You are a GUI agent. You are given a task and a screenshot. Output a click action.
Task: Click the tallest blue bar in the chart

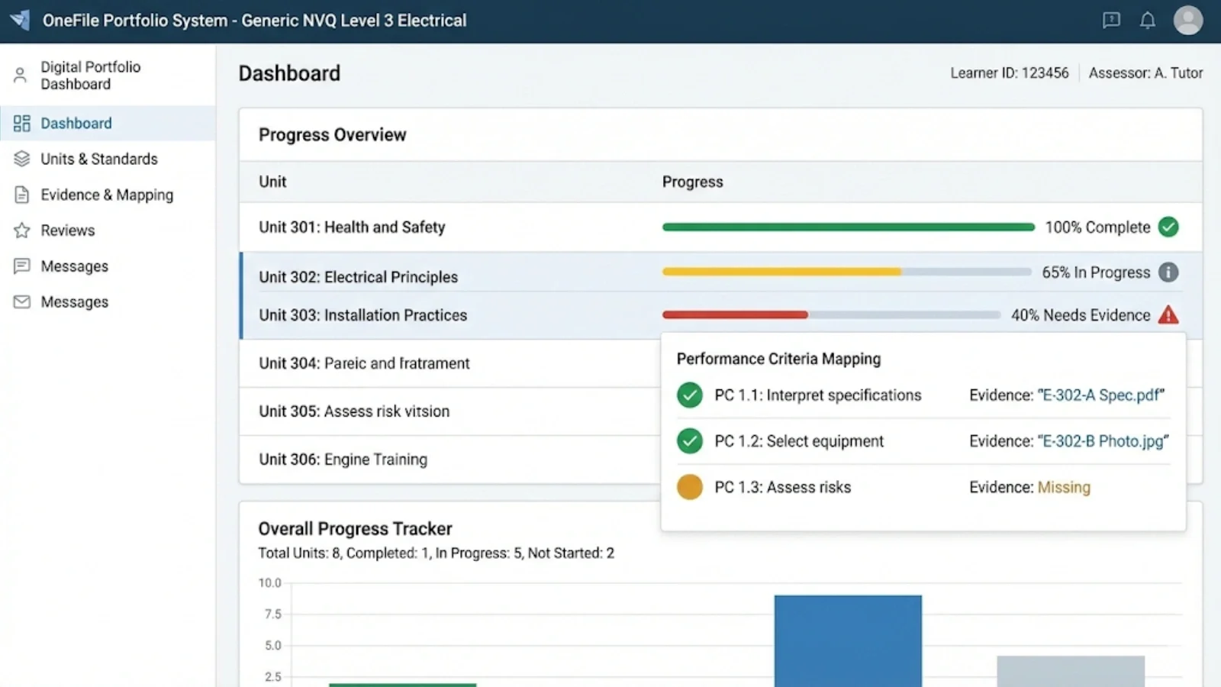click(847, 641)
